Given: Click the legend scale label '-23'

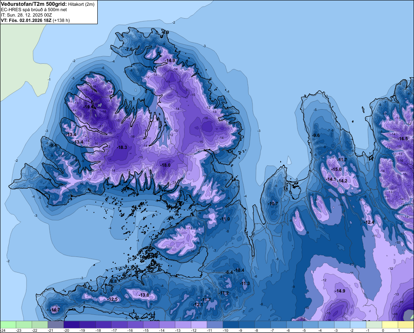Looking at the screenshot, I should 19,331.
